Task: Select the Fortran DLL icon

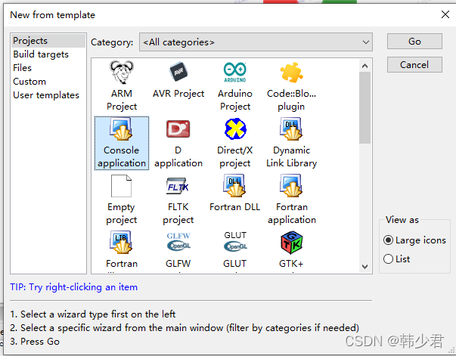Action: click(x=234, y=185)
